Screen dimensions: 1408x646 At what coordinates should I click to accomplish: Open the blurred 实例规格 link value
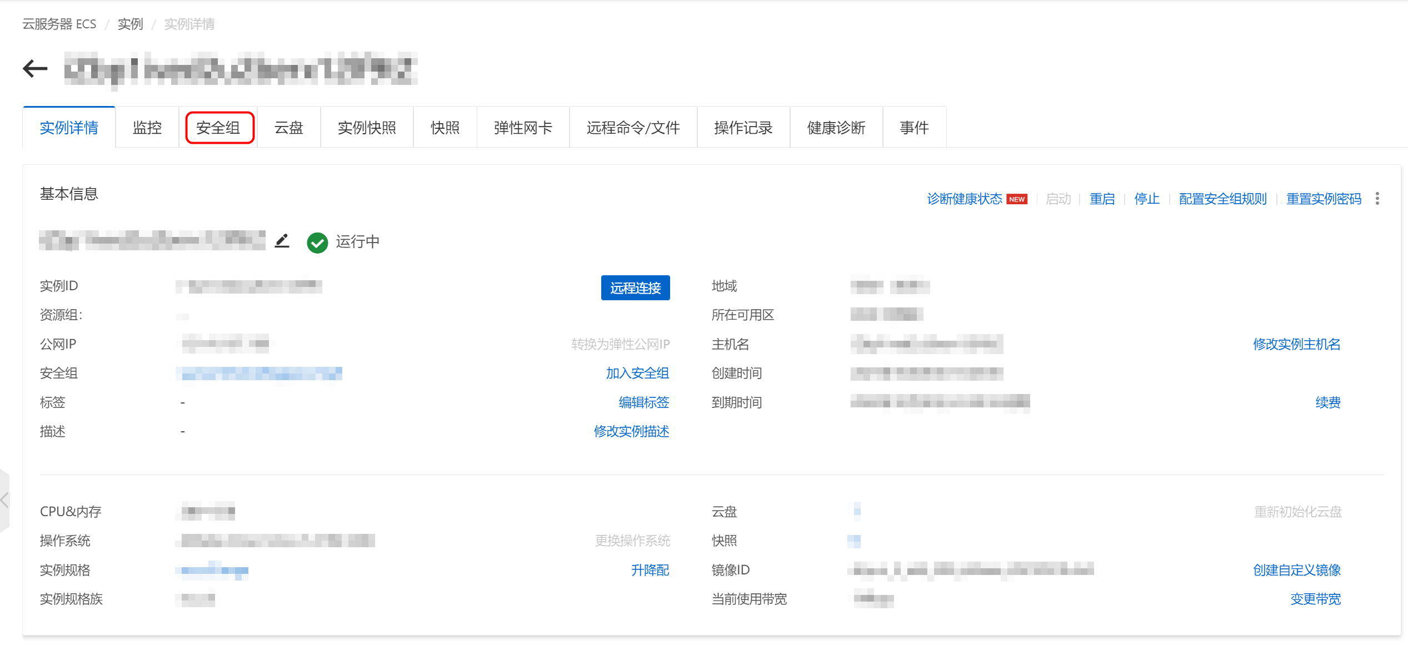pyautogui.click(x=212, y=570)
